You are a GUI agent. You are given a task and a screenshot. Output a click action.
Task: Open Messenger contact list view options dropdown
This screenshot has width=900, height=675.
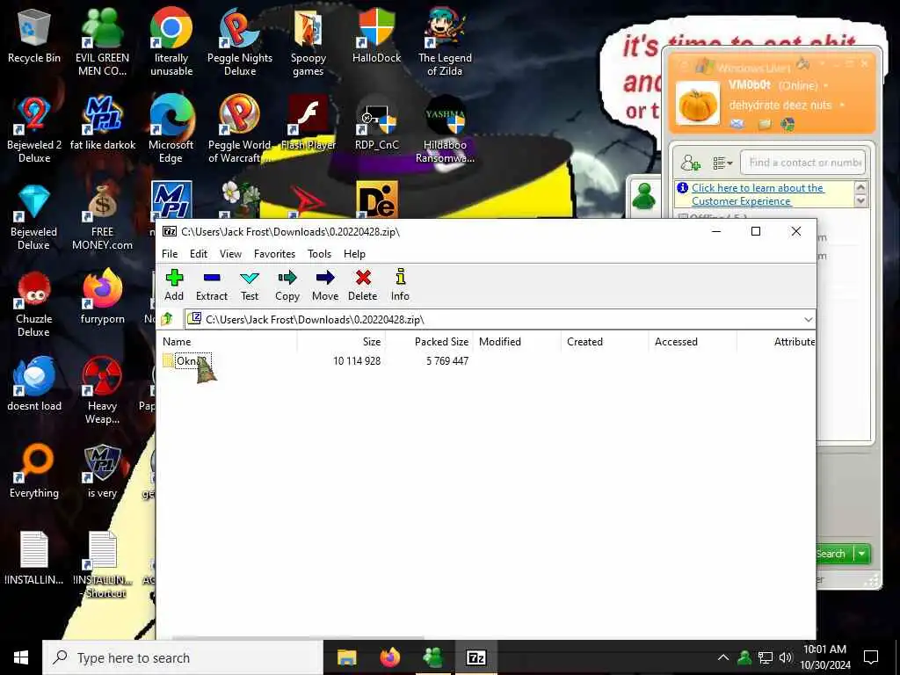(x=722, y=163)
